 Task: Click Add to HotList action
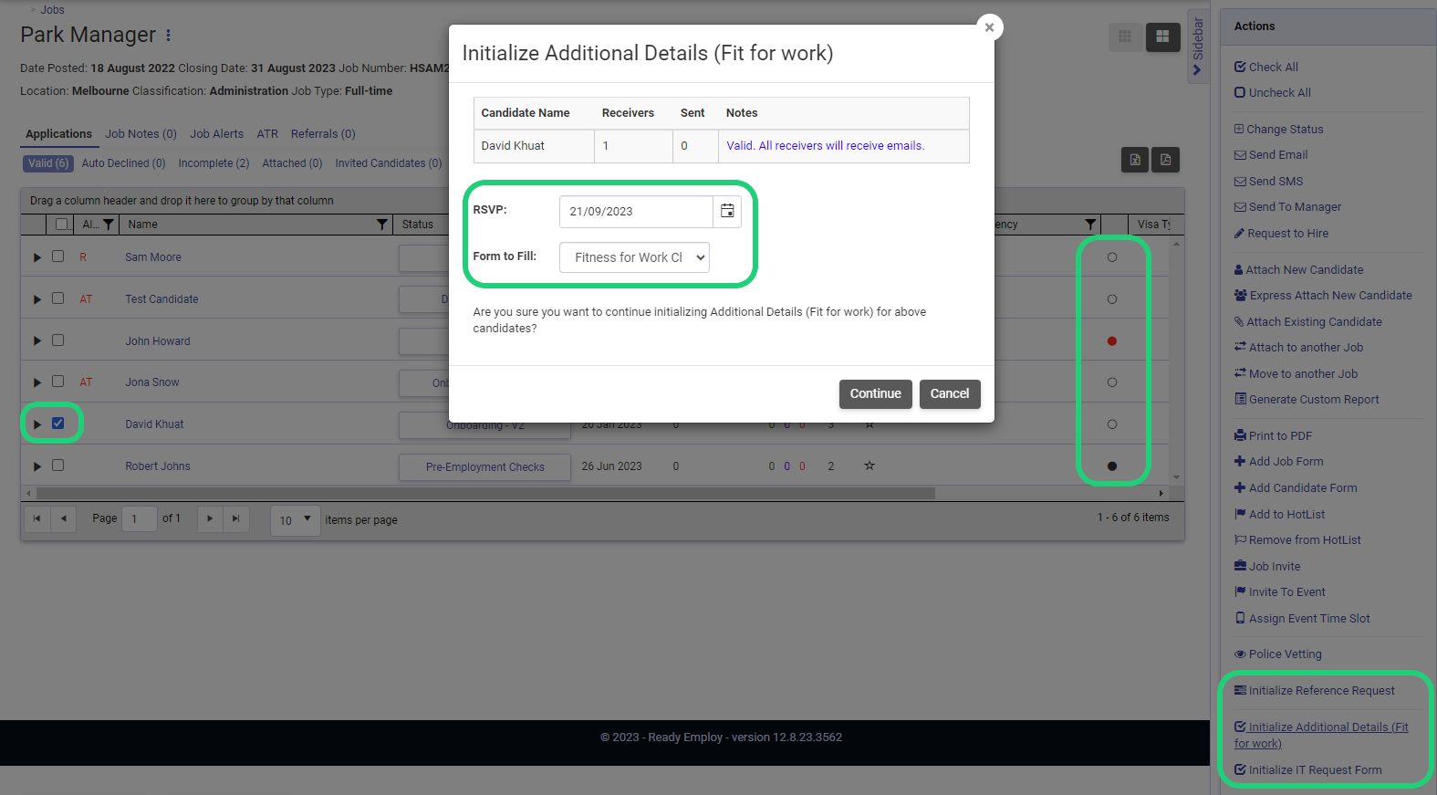(x=1279, y=514)
